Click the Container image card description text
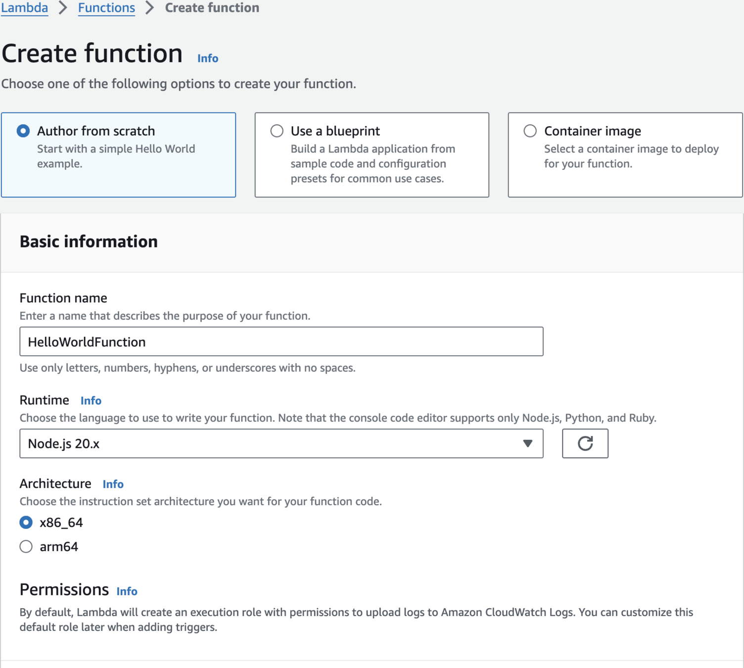Image resolution: width=744 pixels, height=668 pixels. pyautogui.click(x=631, y=156)
